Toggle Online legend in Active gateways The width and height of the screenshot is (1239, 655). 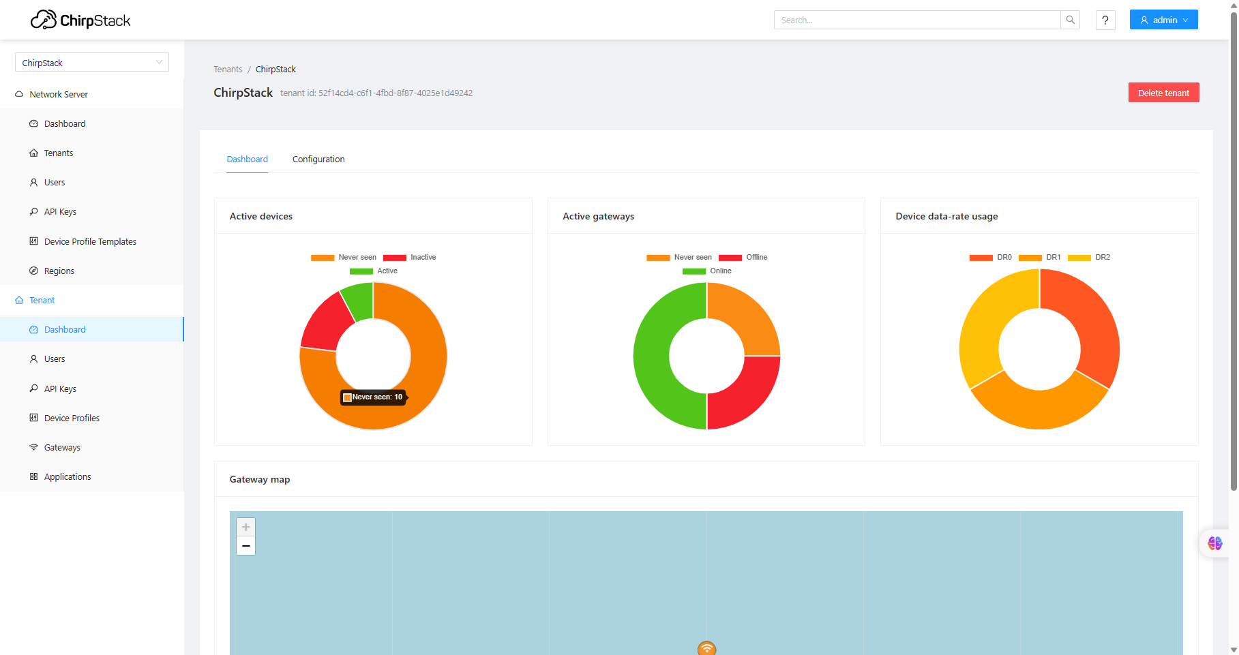click(707, 271)
